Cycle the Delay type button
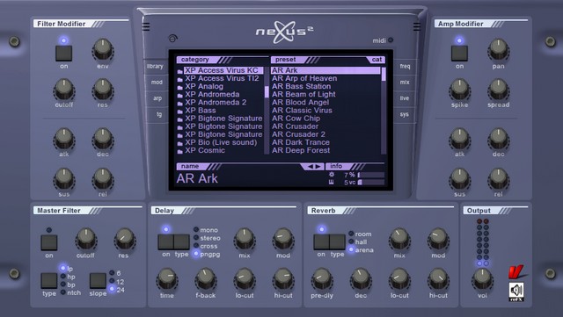 coord(182,242)
